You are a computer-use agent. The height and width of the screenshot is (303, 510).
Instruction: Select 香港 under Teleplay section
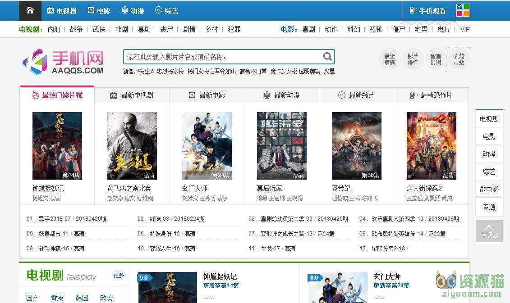coord(57,298)
